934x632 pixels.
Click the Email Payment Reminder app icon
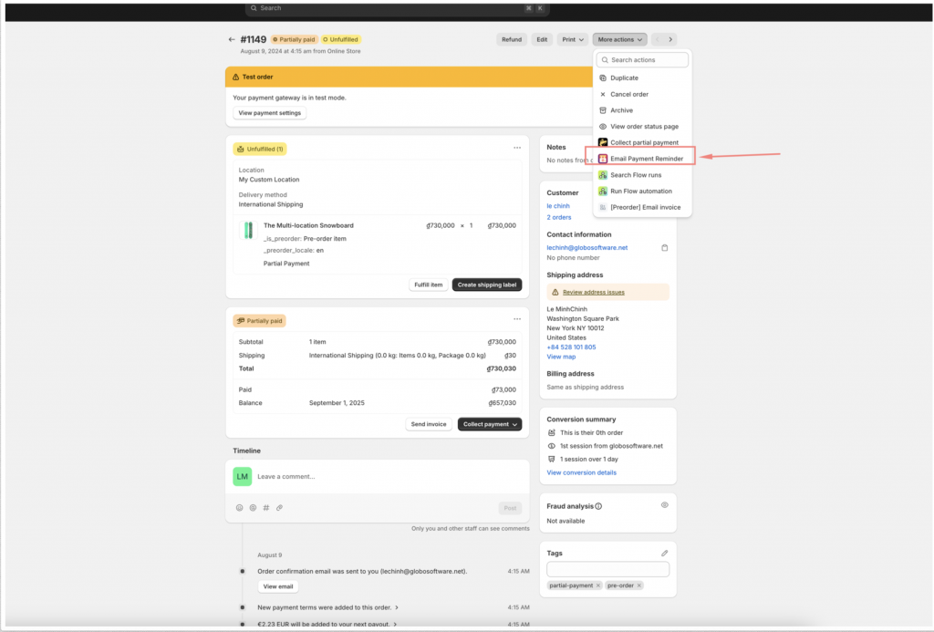point(603,158)
